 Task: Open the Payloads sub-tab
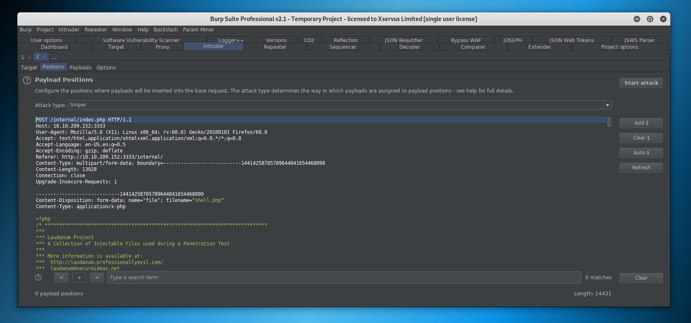click(81, 67)
